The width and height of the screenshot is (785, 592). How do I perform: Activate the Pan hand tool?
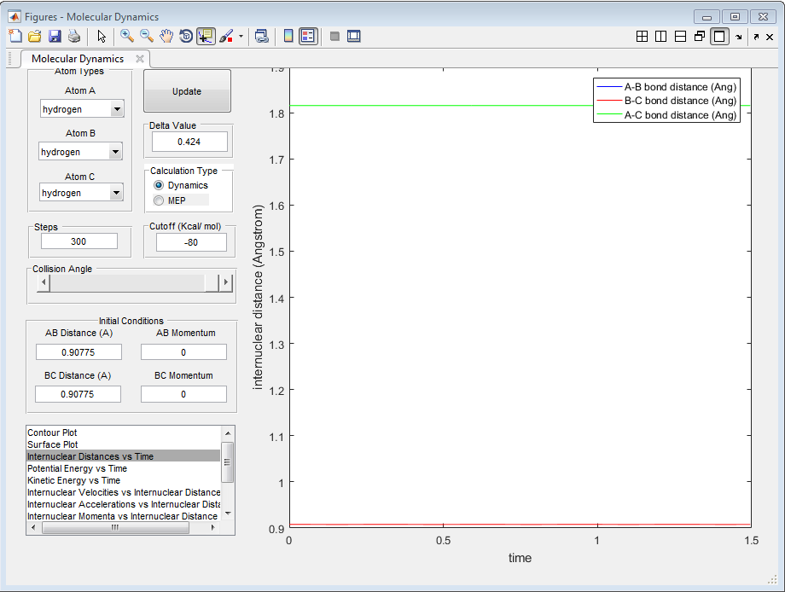coord(166,36)
